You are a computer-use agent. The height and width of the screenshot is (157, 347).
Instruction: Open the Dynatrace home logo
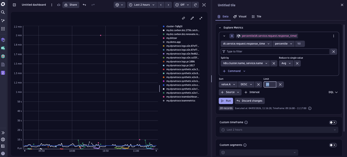[x=3, y=4]
